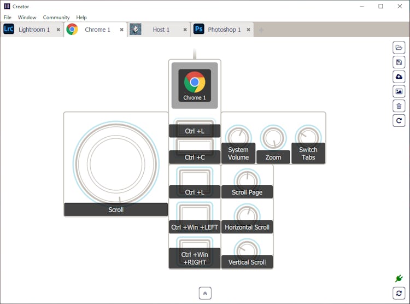The width and height of the screenshot is (410, 304).
Task: Click the Chrome logo icon in tab bar
Action: pyautogui.click(x=72, y=30)
